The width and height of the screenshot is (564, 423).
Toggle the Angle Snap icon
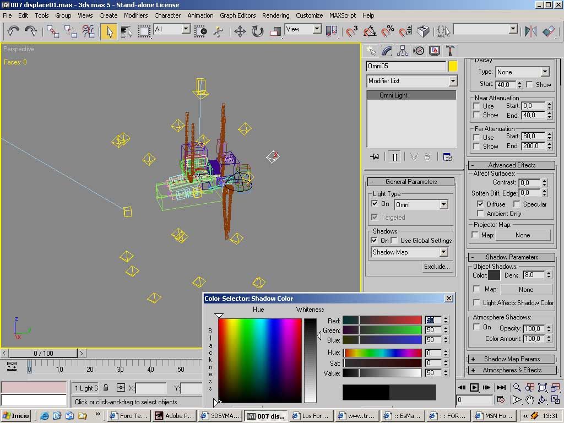pyautogui.click(x=370, y=31)
